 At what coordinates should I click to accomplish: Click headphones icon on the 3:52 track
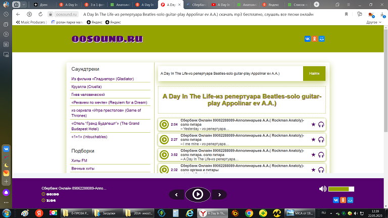(x=321, y=155)
